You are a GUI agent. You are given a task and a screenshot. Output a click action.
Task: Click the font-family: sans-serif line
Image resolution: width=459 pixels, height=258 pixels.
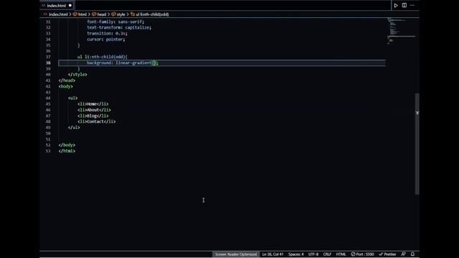pyautogui.click(x=115, y=21)
